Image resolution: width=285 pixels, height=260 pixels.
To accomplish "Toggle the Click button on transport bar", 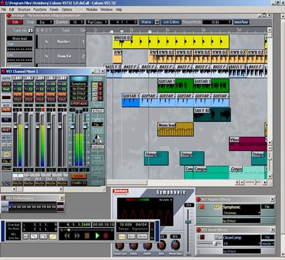I will (121, 237).
